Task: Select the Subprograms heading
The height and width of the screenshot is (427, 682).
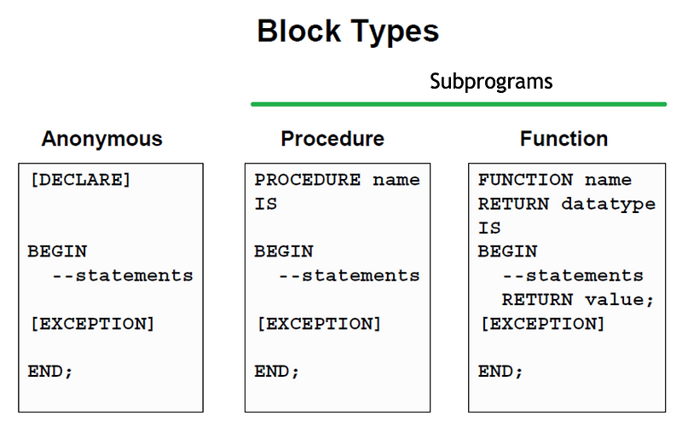Action: [491, 82]
